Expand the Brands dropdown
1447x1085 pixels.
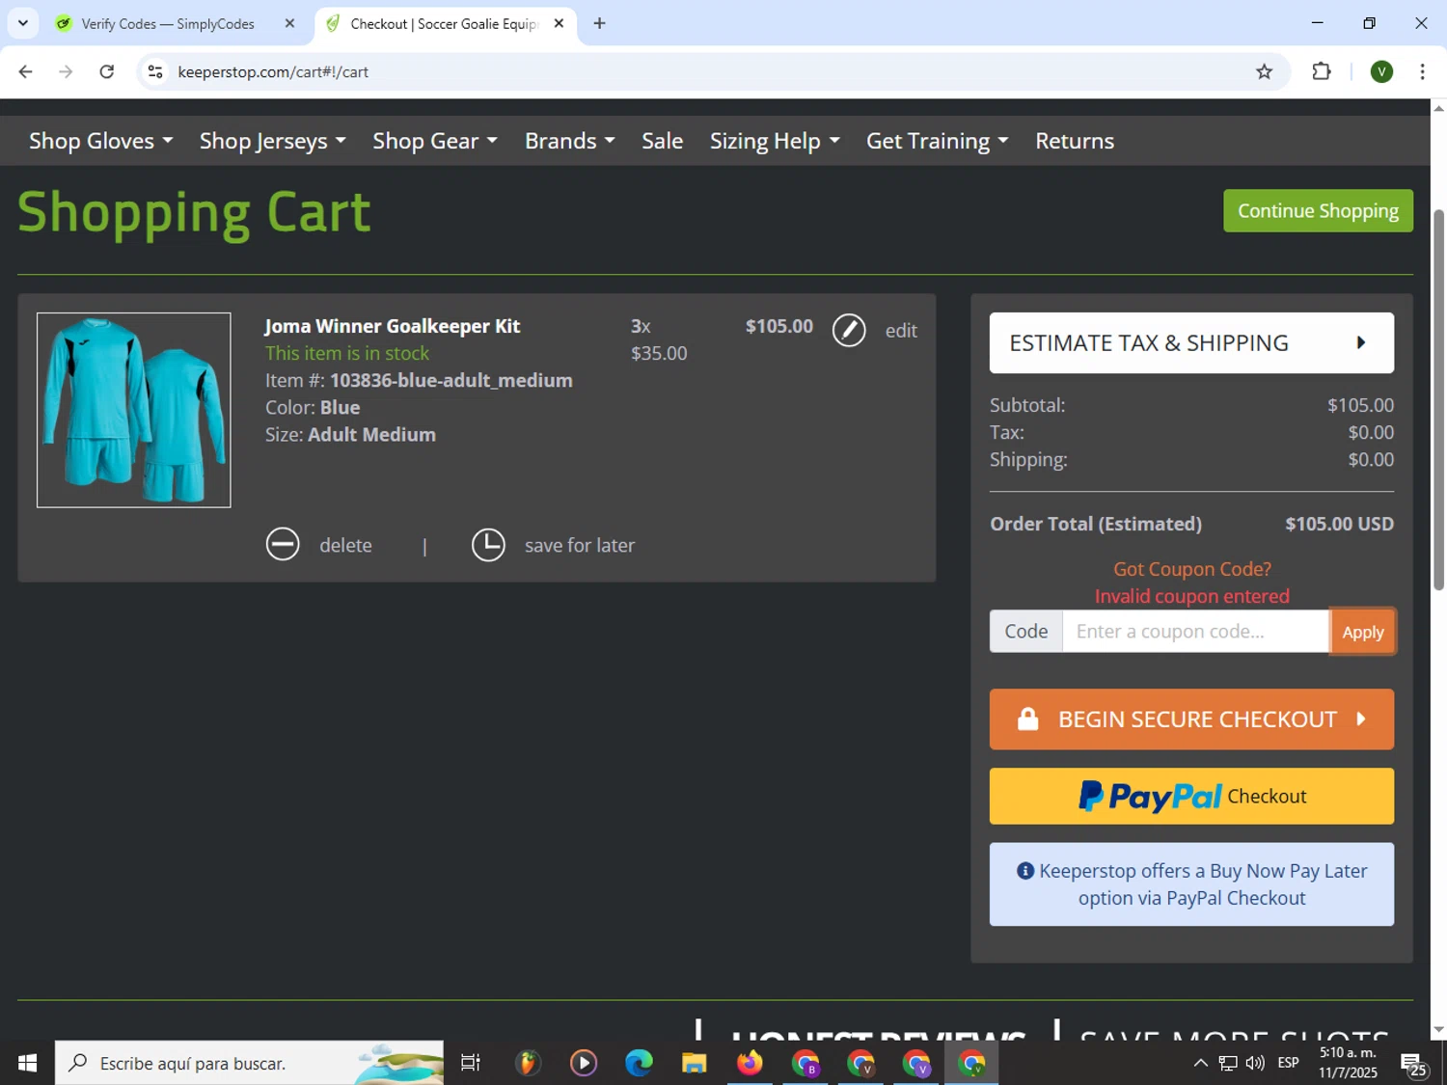coord(569,141)
